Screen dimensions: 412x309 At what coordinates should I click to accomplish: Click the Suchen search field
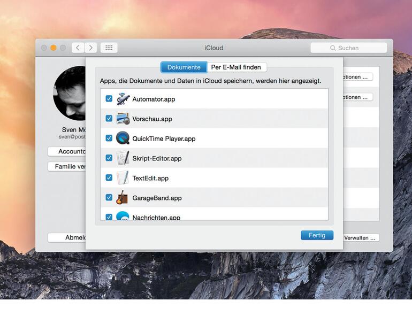[x=348, y=48]
